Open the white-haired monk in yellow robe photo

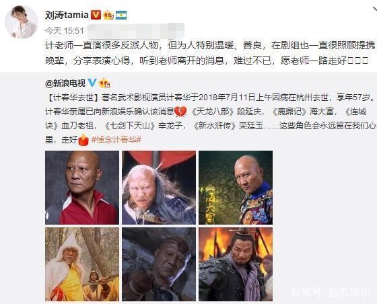pyautogui.click(x=82, y=264)
